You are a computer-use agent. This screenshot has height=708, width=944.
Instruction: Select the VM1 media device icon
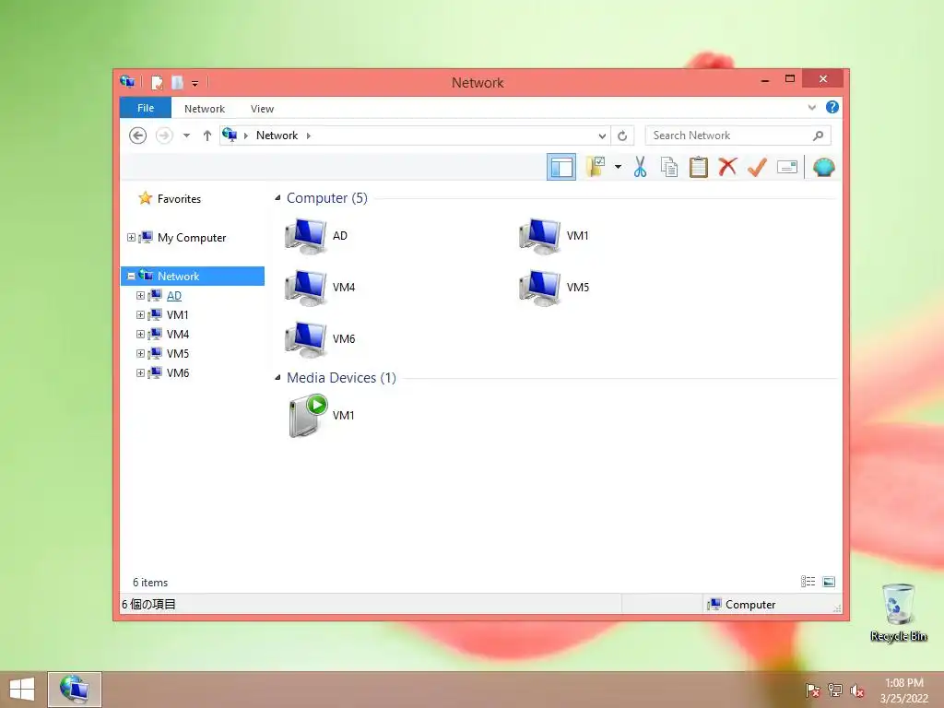(308, 416)
